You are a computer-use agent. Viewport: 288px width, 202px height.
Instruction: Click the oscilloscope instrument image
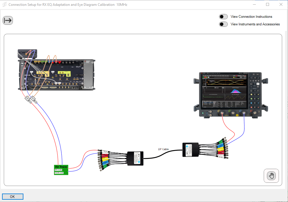[x=231, y=95]
